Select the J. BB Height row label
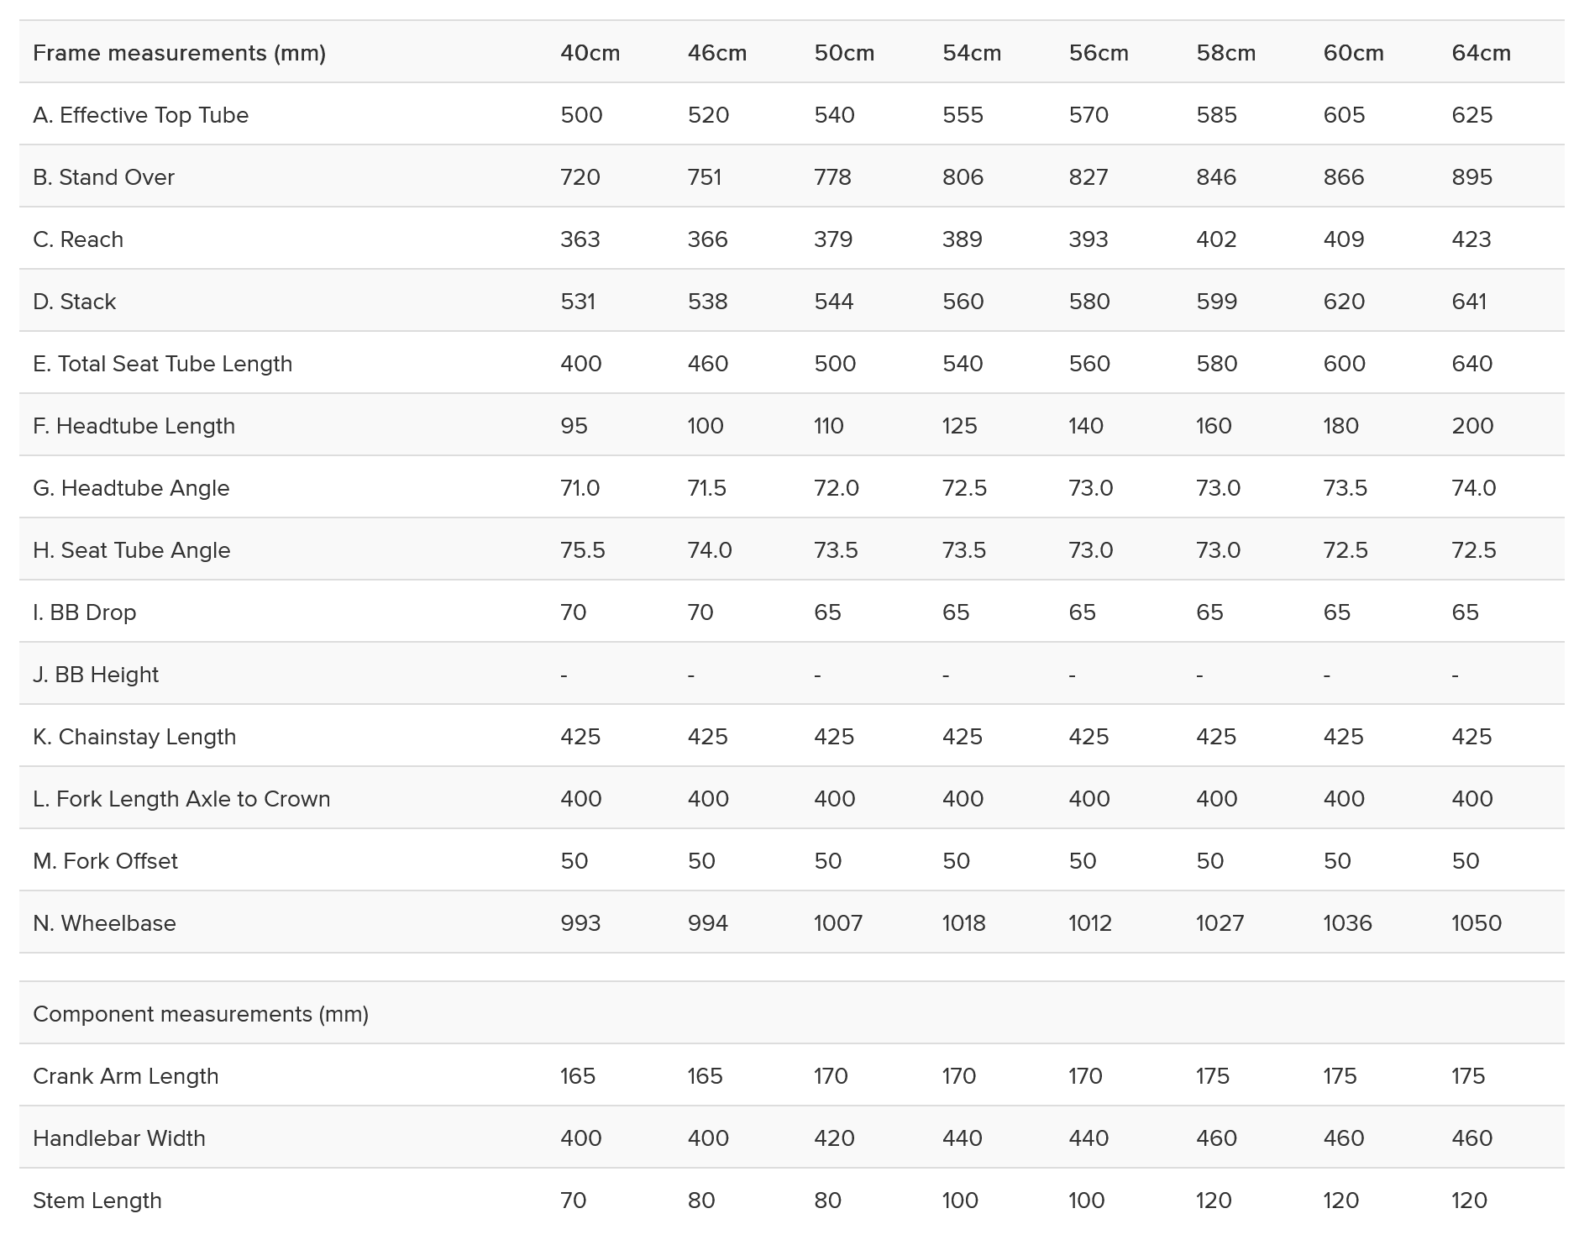The height and width of the screenshot is (1240, 1579). click(96, 675)
